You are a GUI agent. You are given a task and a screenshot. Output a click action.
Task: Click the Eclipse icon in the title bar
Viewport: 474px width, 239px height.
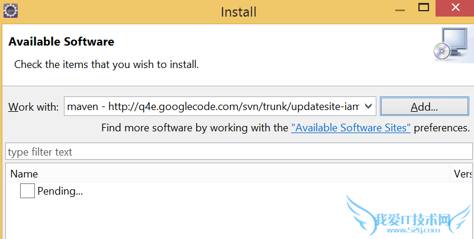[x=11, y=10]
